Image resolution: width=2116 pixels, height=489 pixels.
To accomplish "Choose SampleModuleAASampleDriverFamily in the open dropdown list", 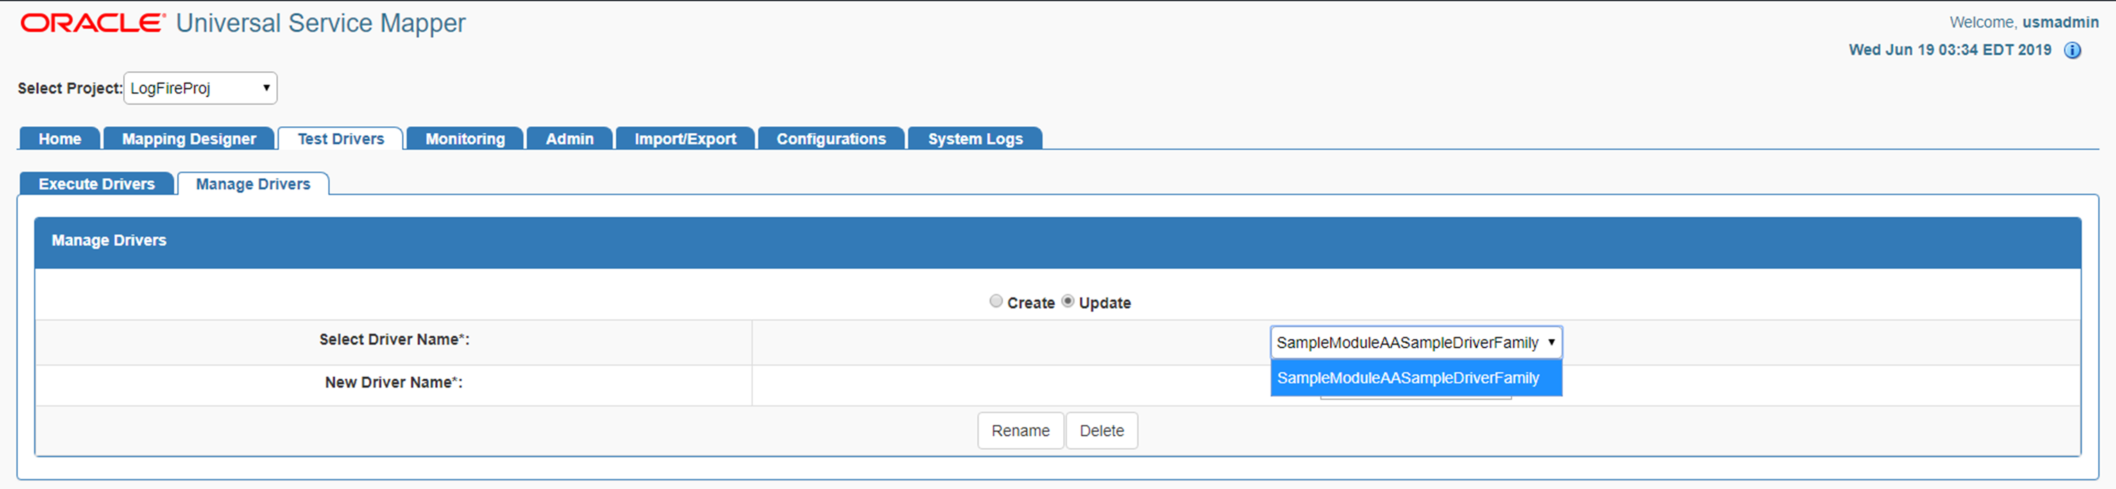I will 1415,378.
